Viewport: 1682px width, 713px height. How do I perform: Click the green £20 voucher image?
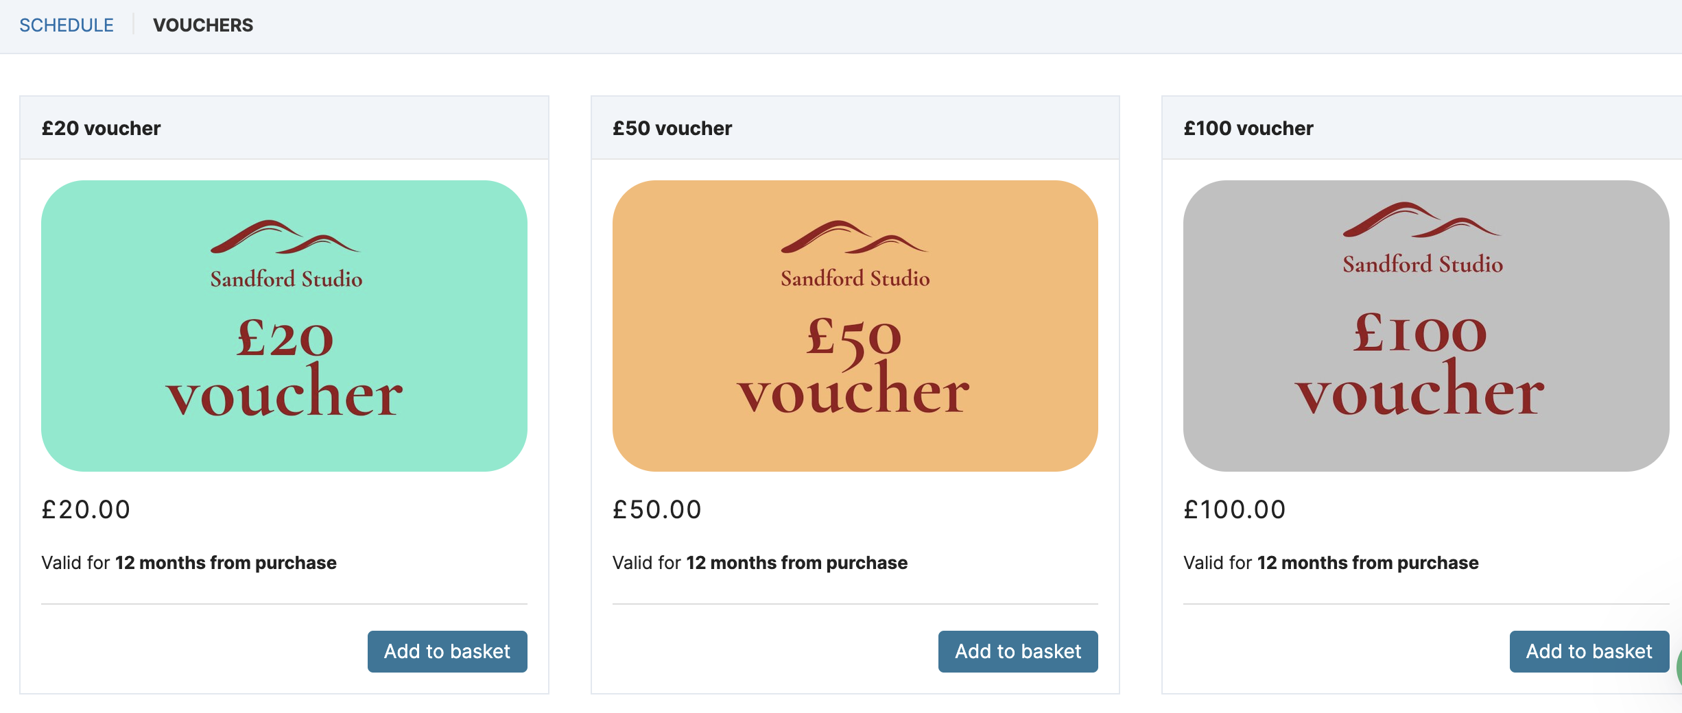coord(284,326)
